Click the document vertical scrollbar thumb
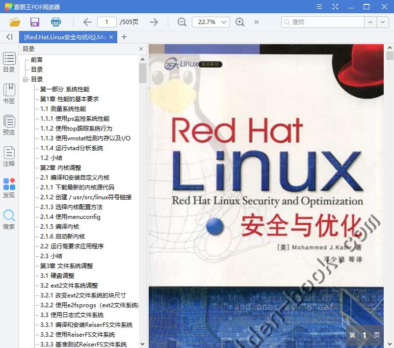Image resolution: width=394 pixels, height=348 pixels. (390, 55)
